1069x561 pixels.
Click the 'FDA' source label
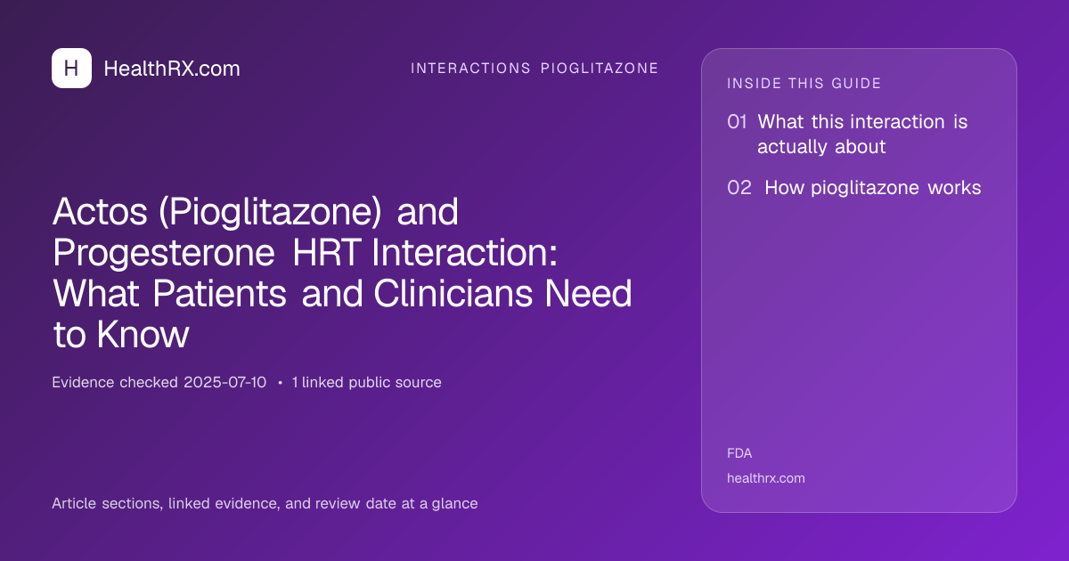click(739, 453)
